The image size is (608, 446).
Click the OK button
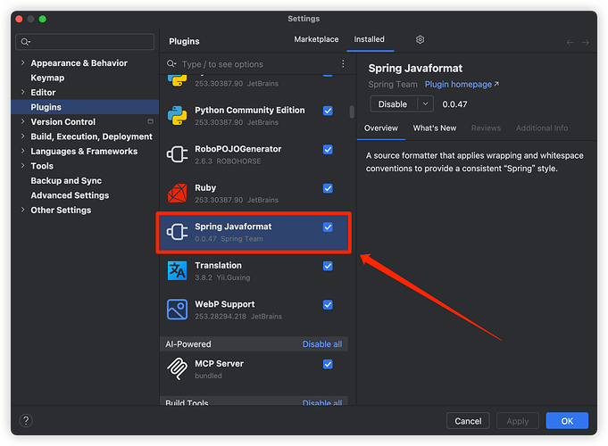pos(567,421)
